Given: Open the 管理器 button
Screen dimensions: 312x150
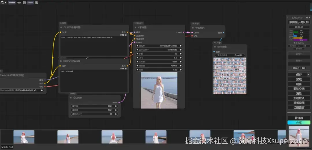Looking at the screenshot, I should [299, 118].
